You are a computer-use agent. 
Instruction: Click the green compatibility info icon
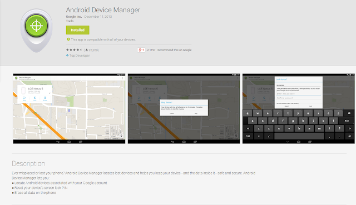click(68, 39)
